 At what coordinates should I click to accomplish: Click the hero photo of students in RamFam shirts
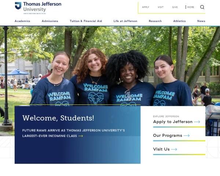point(110,66)
